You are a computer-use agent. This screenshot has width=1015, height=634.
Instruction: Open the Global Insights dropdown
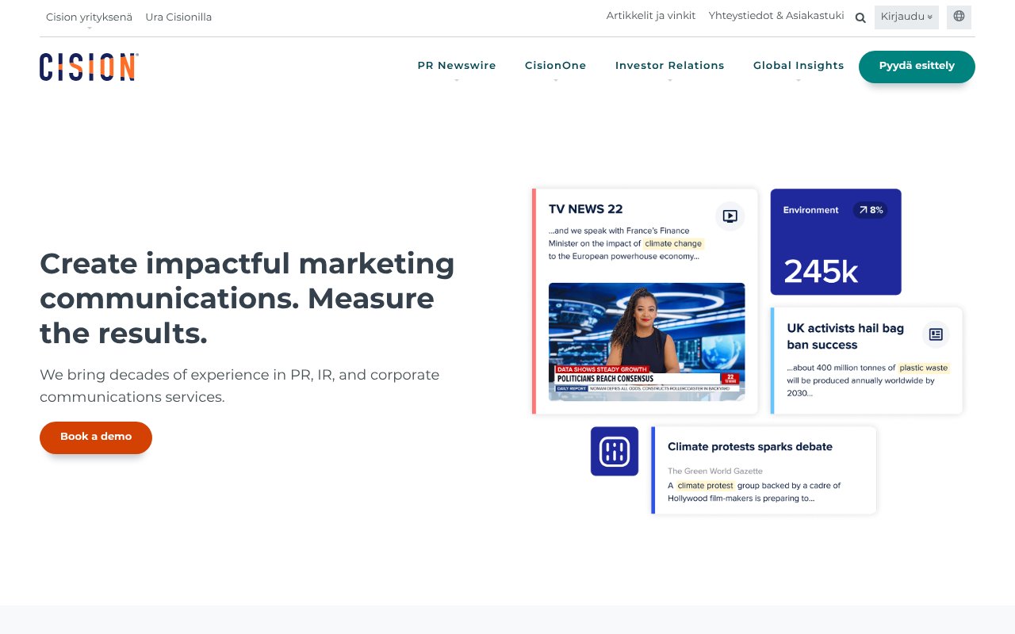click(x=799, y=66)
